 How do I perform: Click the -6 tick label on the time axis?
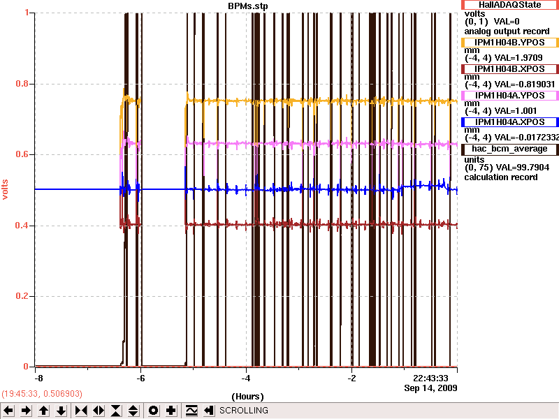click(x=140, y=378)
